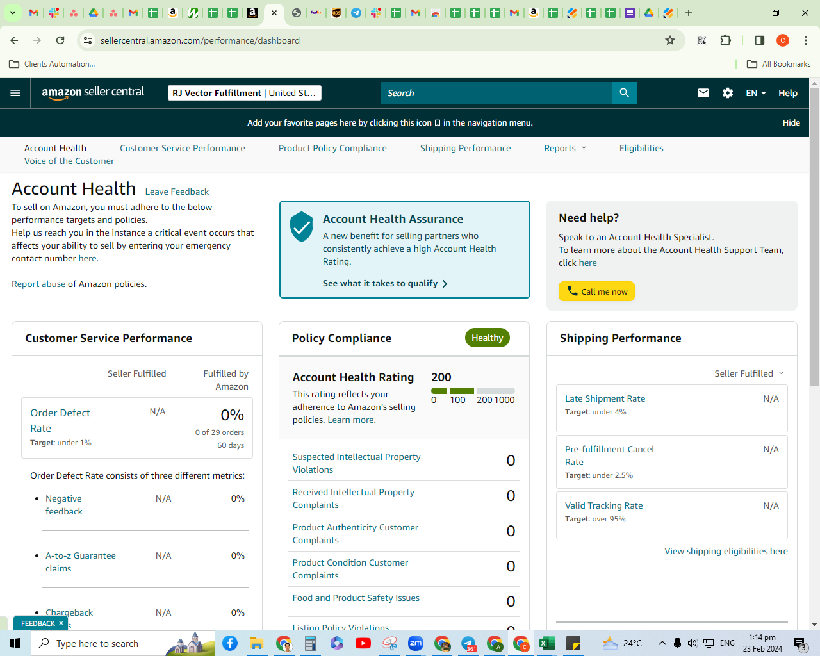The width and height of the screenshot is (820, 656).
Task: Switch to the first Gmail browser tab
Action: [x=34, y=13]
